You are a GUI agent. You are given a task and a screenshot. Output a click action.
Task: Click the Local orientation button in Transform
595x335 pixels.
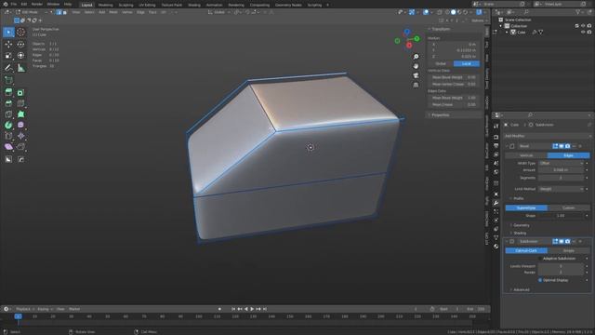[x=467, y=63]
